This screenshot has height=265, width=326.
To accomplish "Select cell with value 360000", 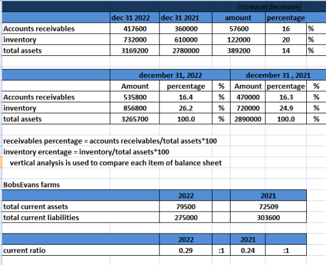I will (186, 28).
